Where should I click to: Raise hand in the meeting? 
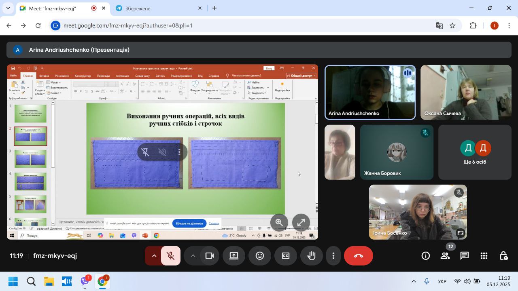311,256
